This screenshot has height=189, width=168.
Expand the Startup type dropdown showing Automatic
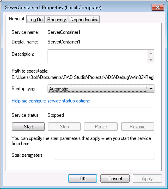click(101, 89)
